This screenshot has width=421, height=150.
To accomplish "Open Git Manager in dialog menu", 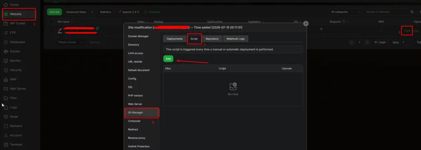I will 141,113.
